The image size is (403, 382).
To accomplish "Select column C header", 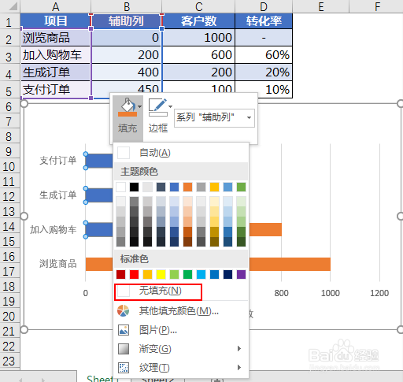I will click(x=198, y=6).
